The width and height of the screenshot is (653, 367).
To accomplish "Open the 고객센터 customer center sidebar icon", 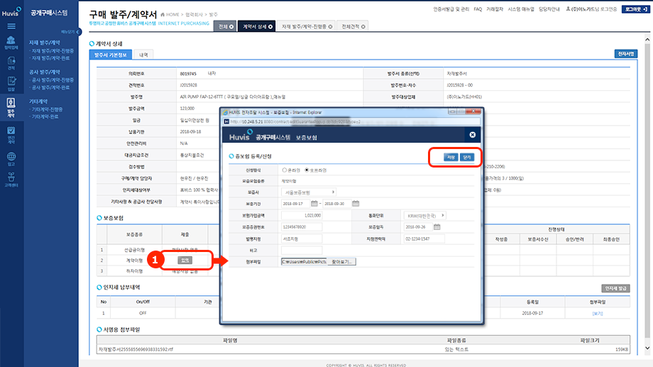I will pyautogui.click(x=11, y=180).
